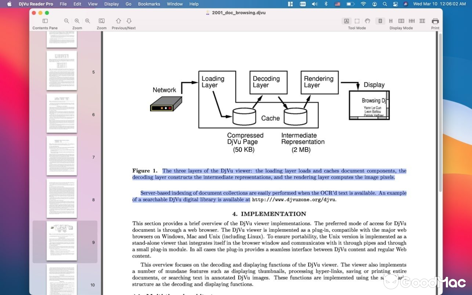Open Spotlight search in the menu bar
The width and height of the screenshot is (472, 295).
(385, 4)
